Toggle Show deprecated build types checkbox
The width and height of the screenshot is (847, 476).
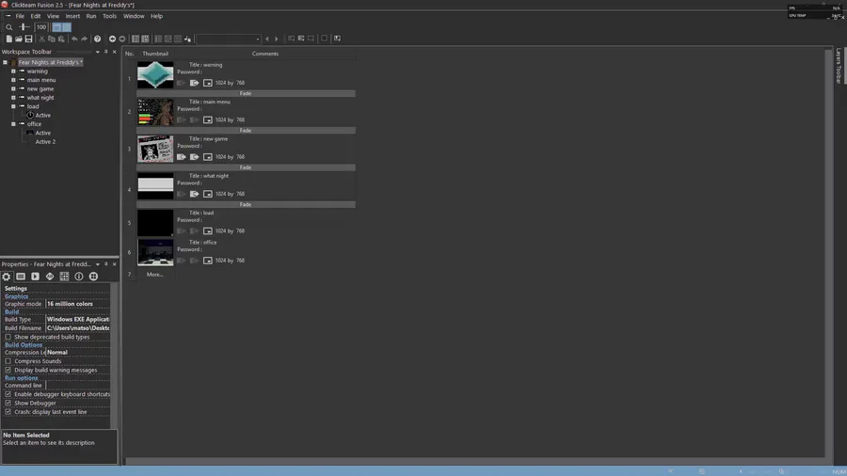pyautogui.click(x=8, y=337)
